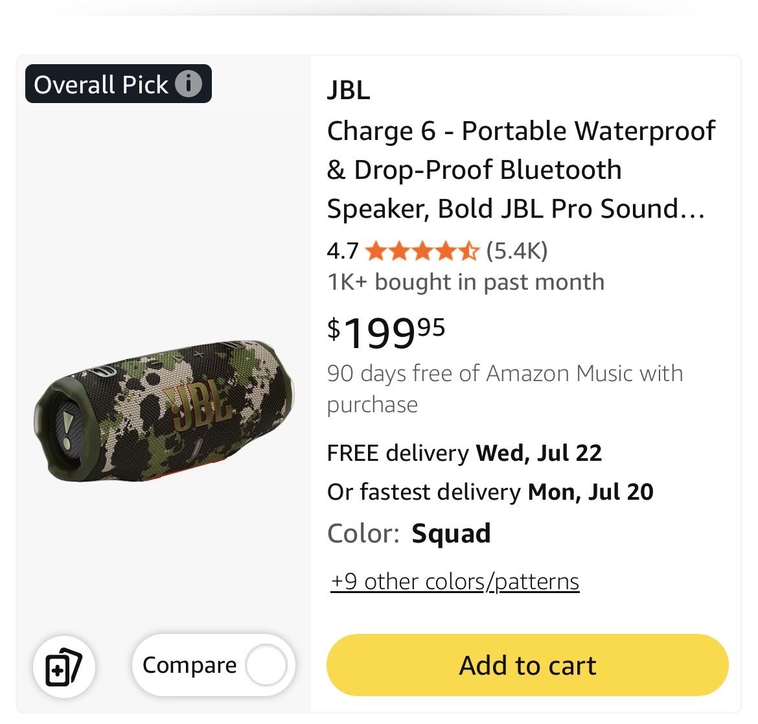Click the Add to cart button

pos(527,666)
